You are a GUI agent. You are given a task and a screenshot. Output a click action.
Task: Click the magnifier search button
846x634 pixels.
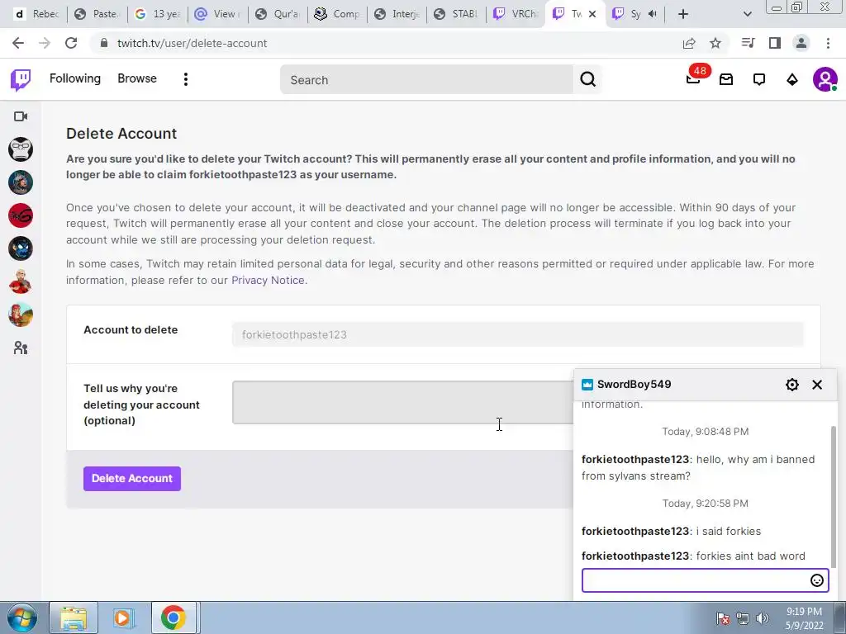(x=587, y=80)
